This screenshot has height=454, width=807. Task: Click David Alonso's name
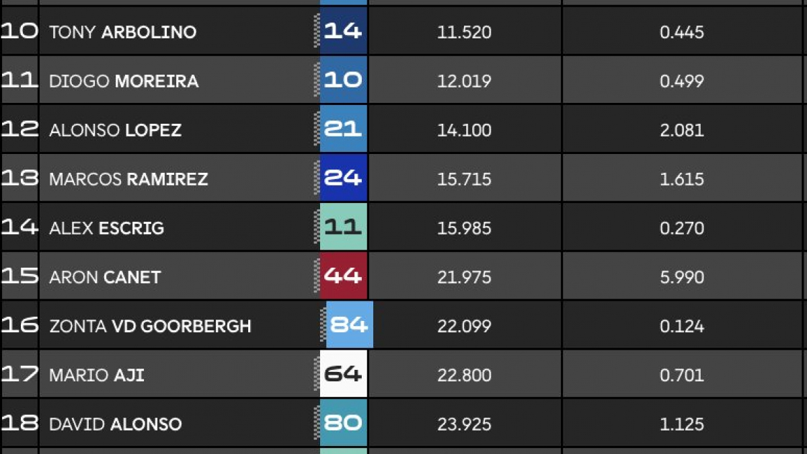(x=116, y=424)
